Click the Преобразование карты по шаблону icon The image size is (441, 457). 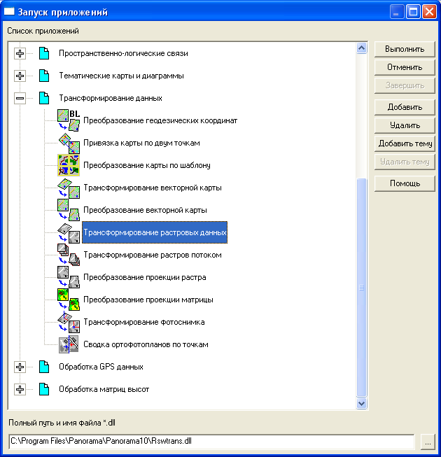(x=69, y=165)
